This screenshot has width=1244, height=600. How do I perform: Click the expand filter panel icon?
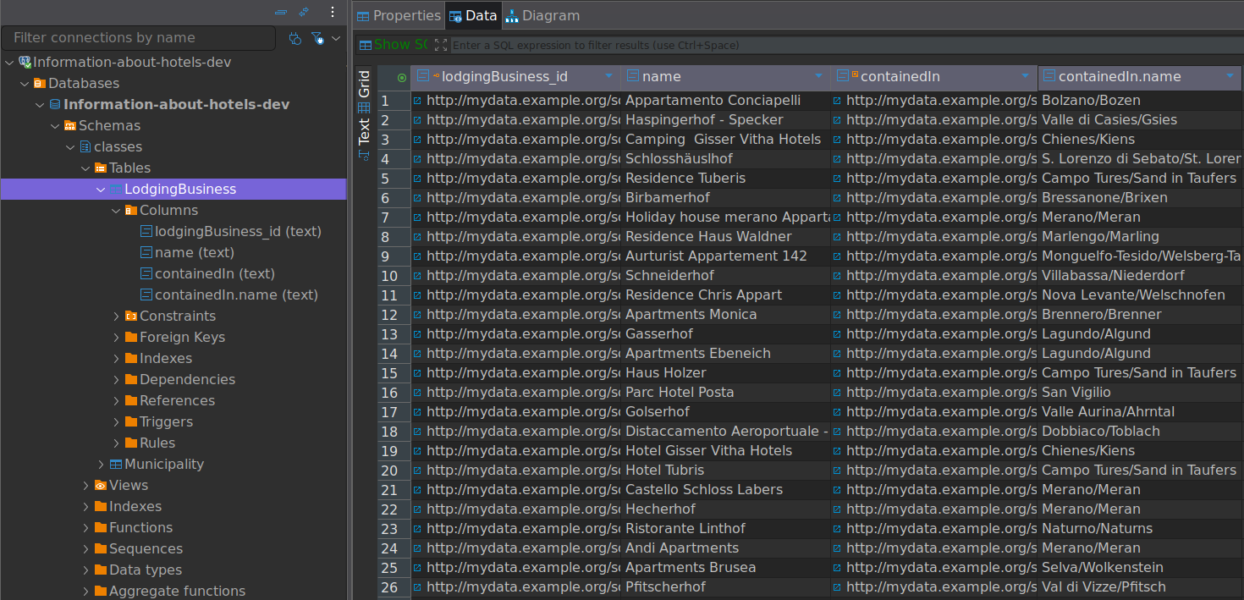click(441, 45)
